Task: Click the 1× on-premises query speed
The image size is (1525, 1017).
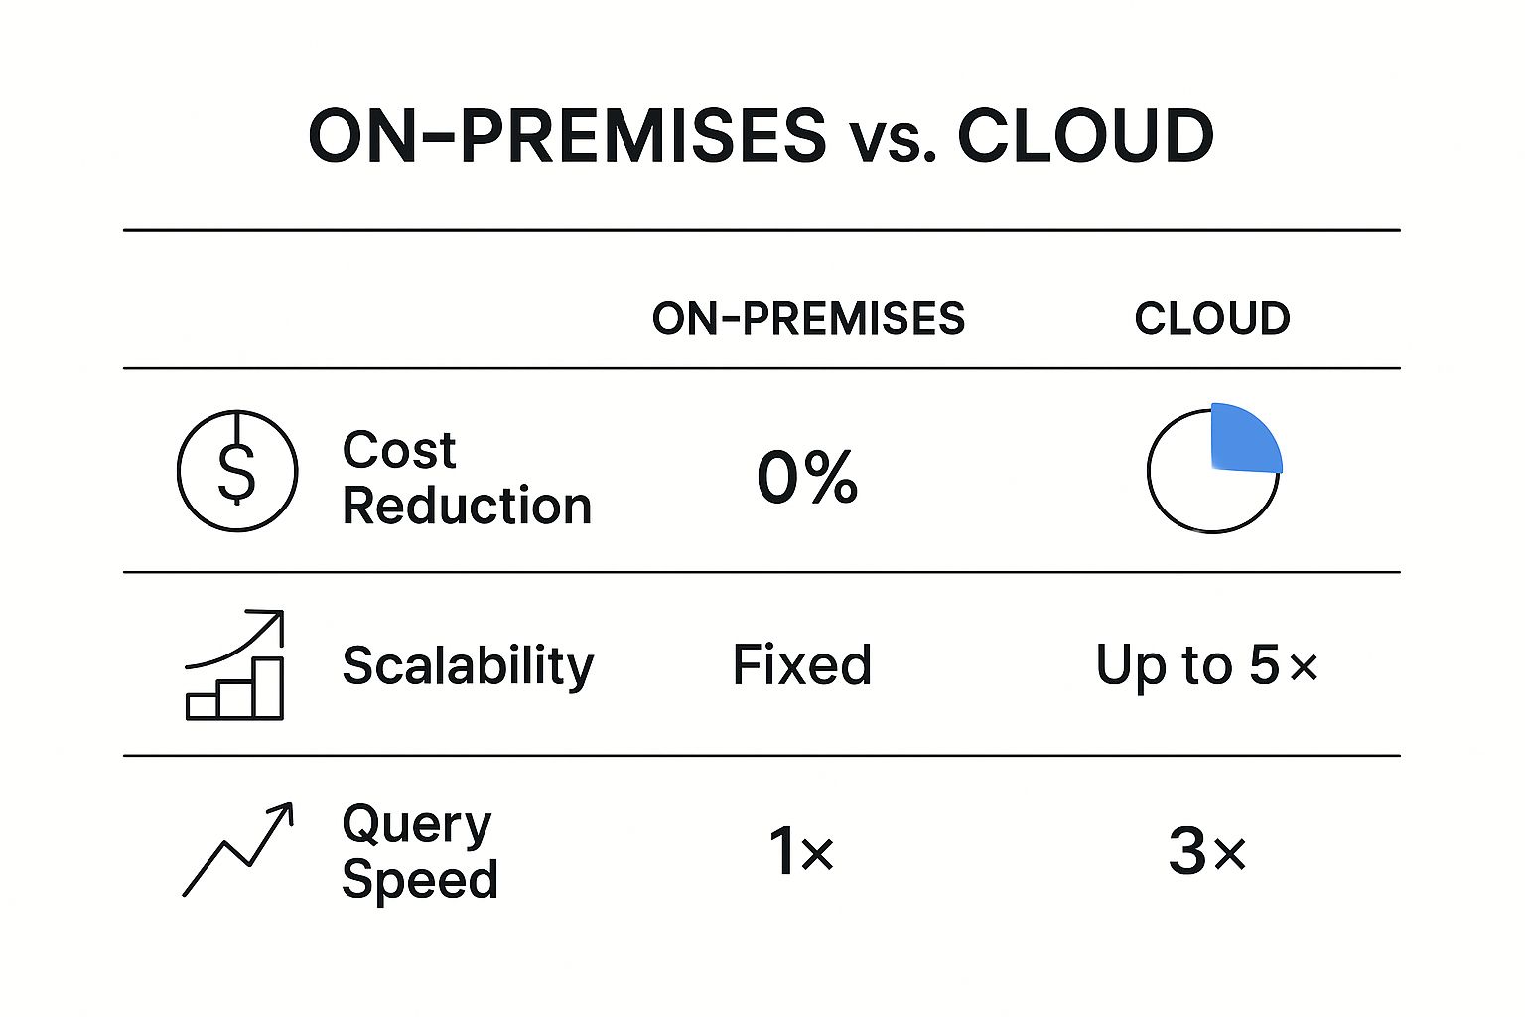Action: 801,851
